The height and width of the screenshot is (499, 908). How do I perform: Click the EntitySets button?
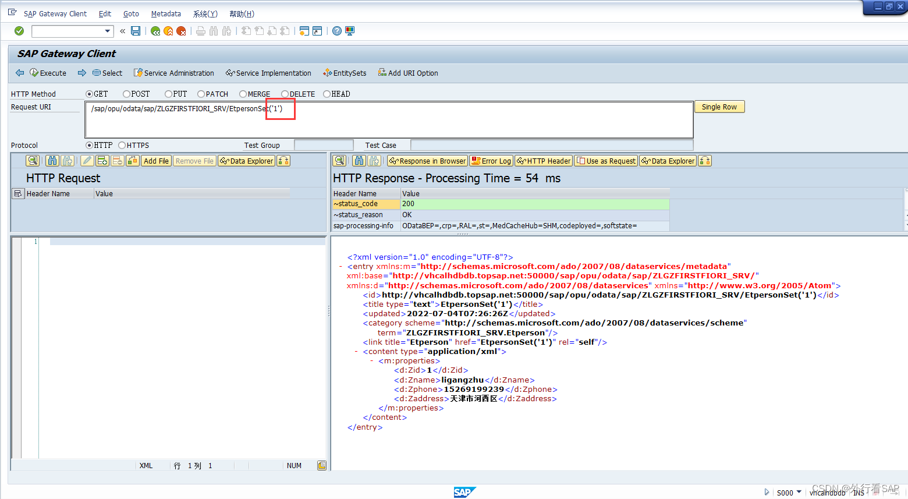point(345,73)
